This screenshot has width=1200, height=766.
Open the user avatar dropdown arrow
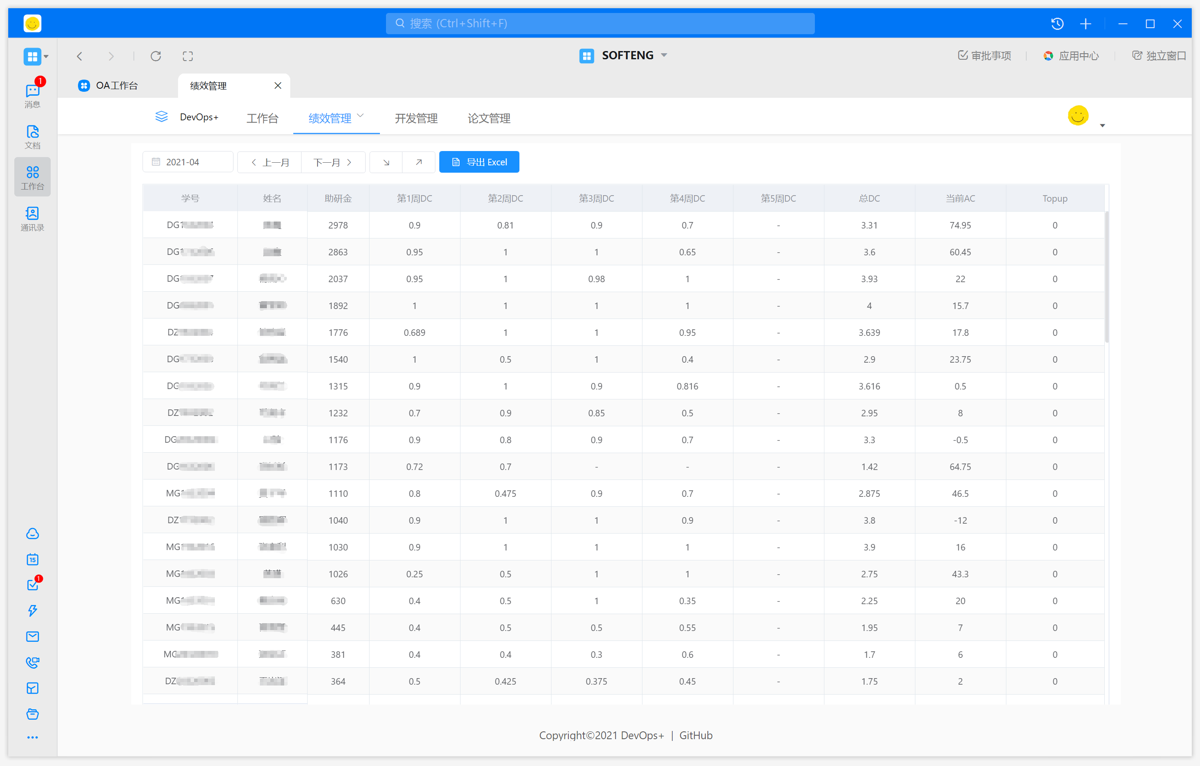click(x=1103, y=126)
